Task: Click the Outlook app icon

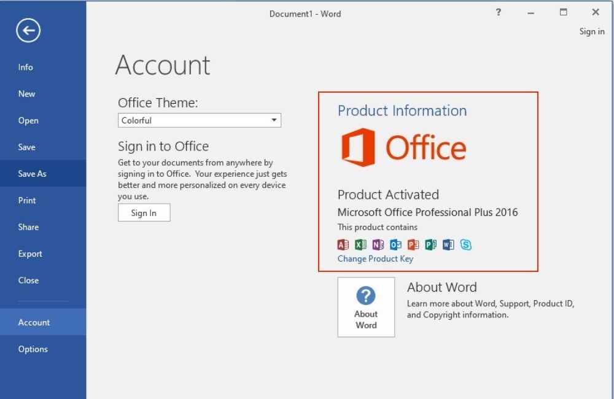Action: [x=395, y=245]
